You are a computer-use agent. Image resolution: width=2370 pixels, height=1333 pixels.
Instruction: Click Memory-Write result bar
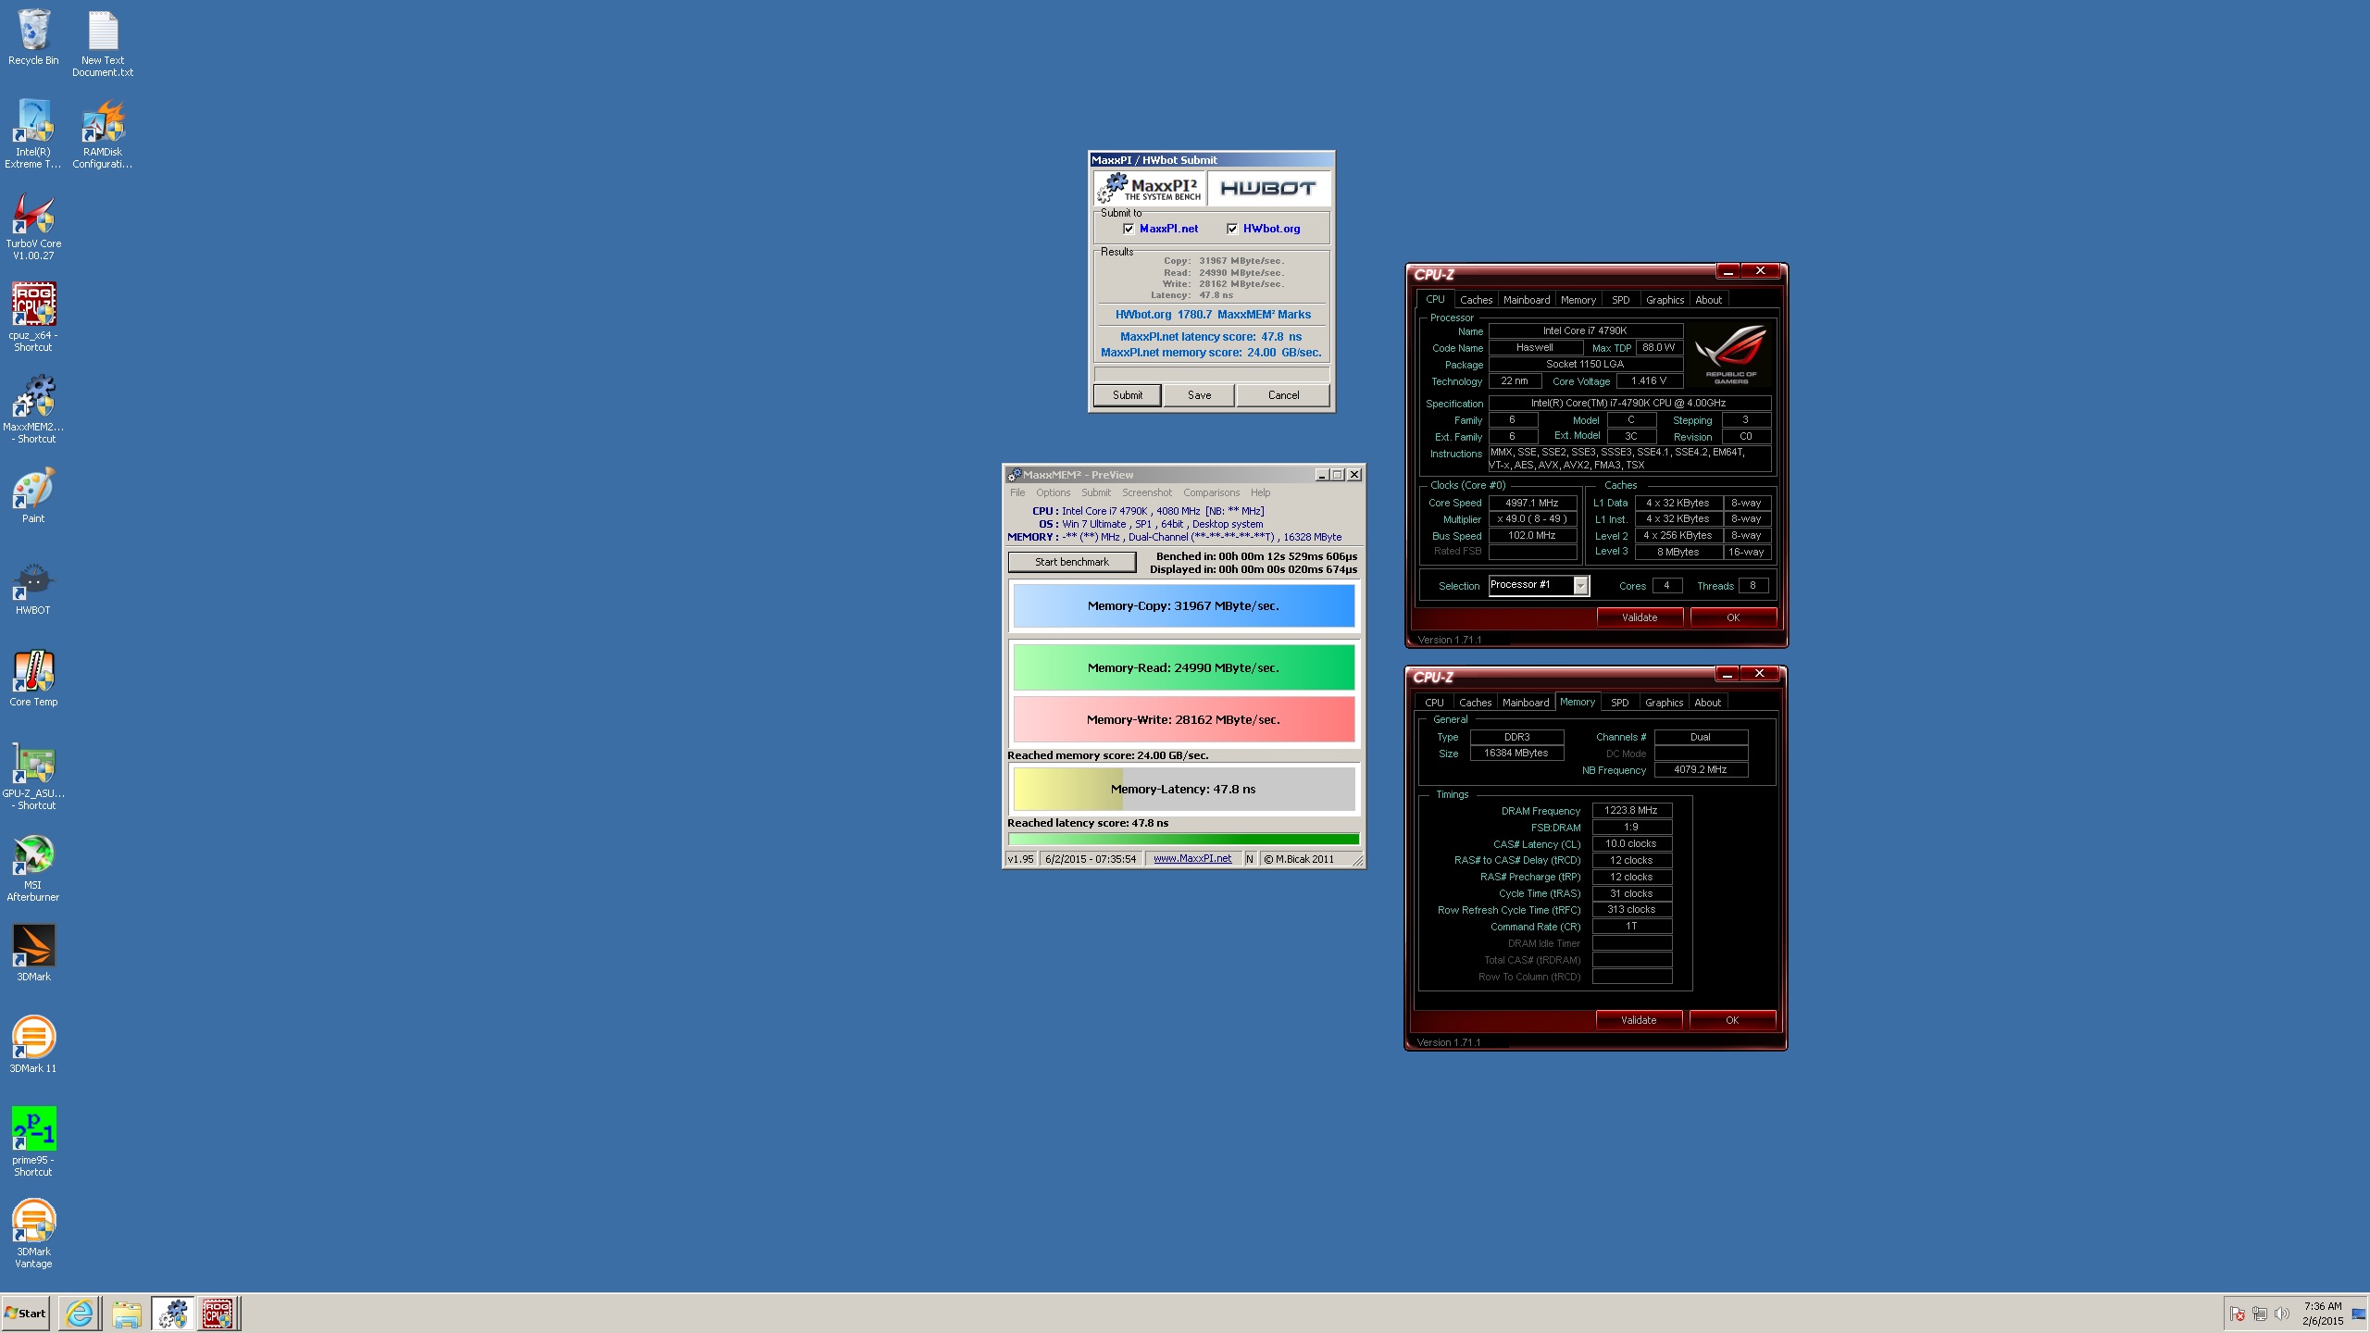(1183, 719)
